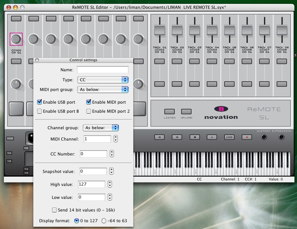Click the small button above the CC000 knob

pos(16,18)
